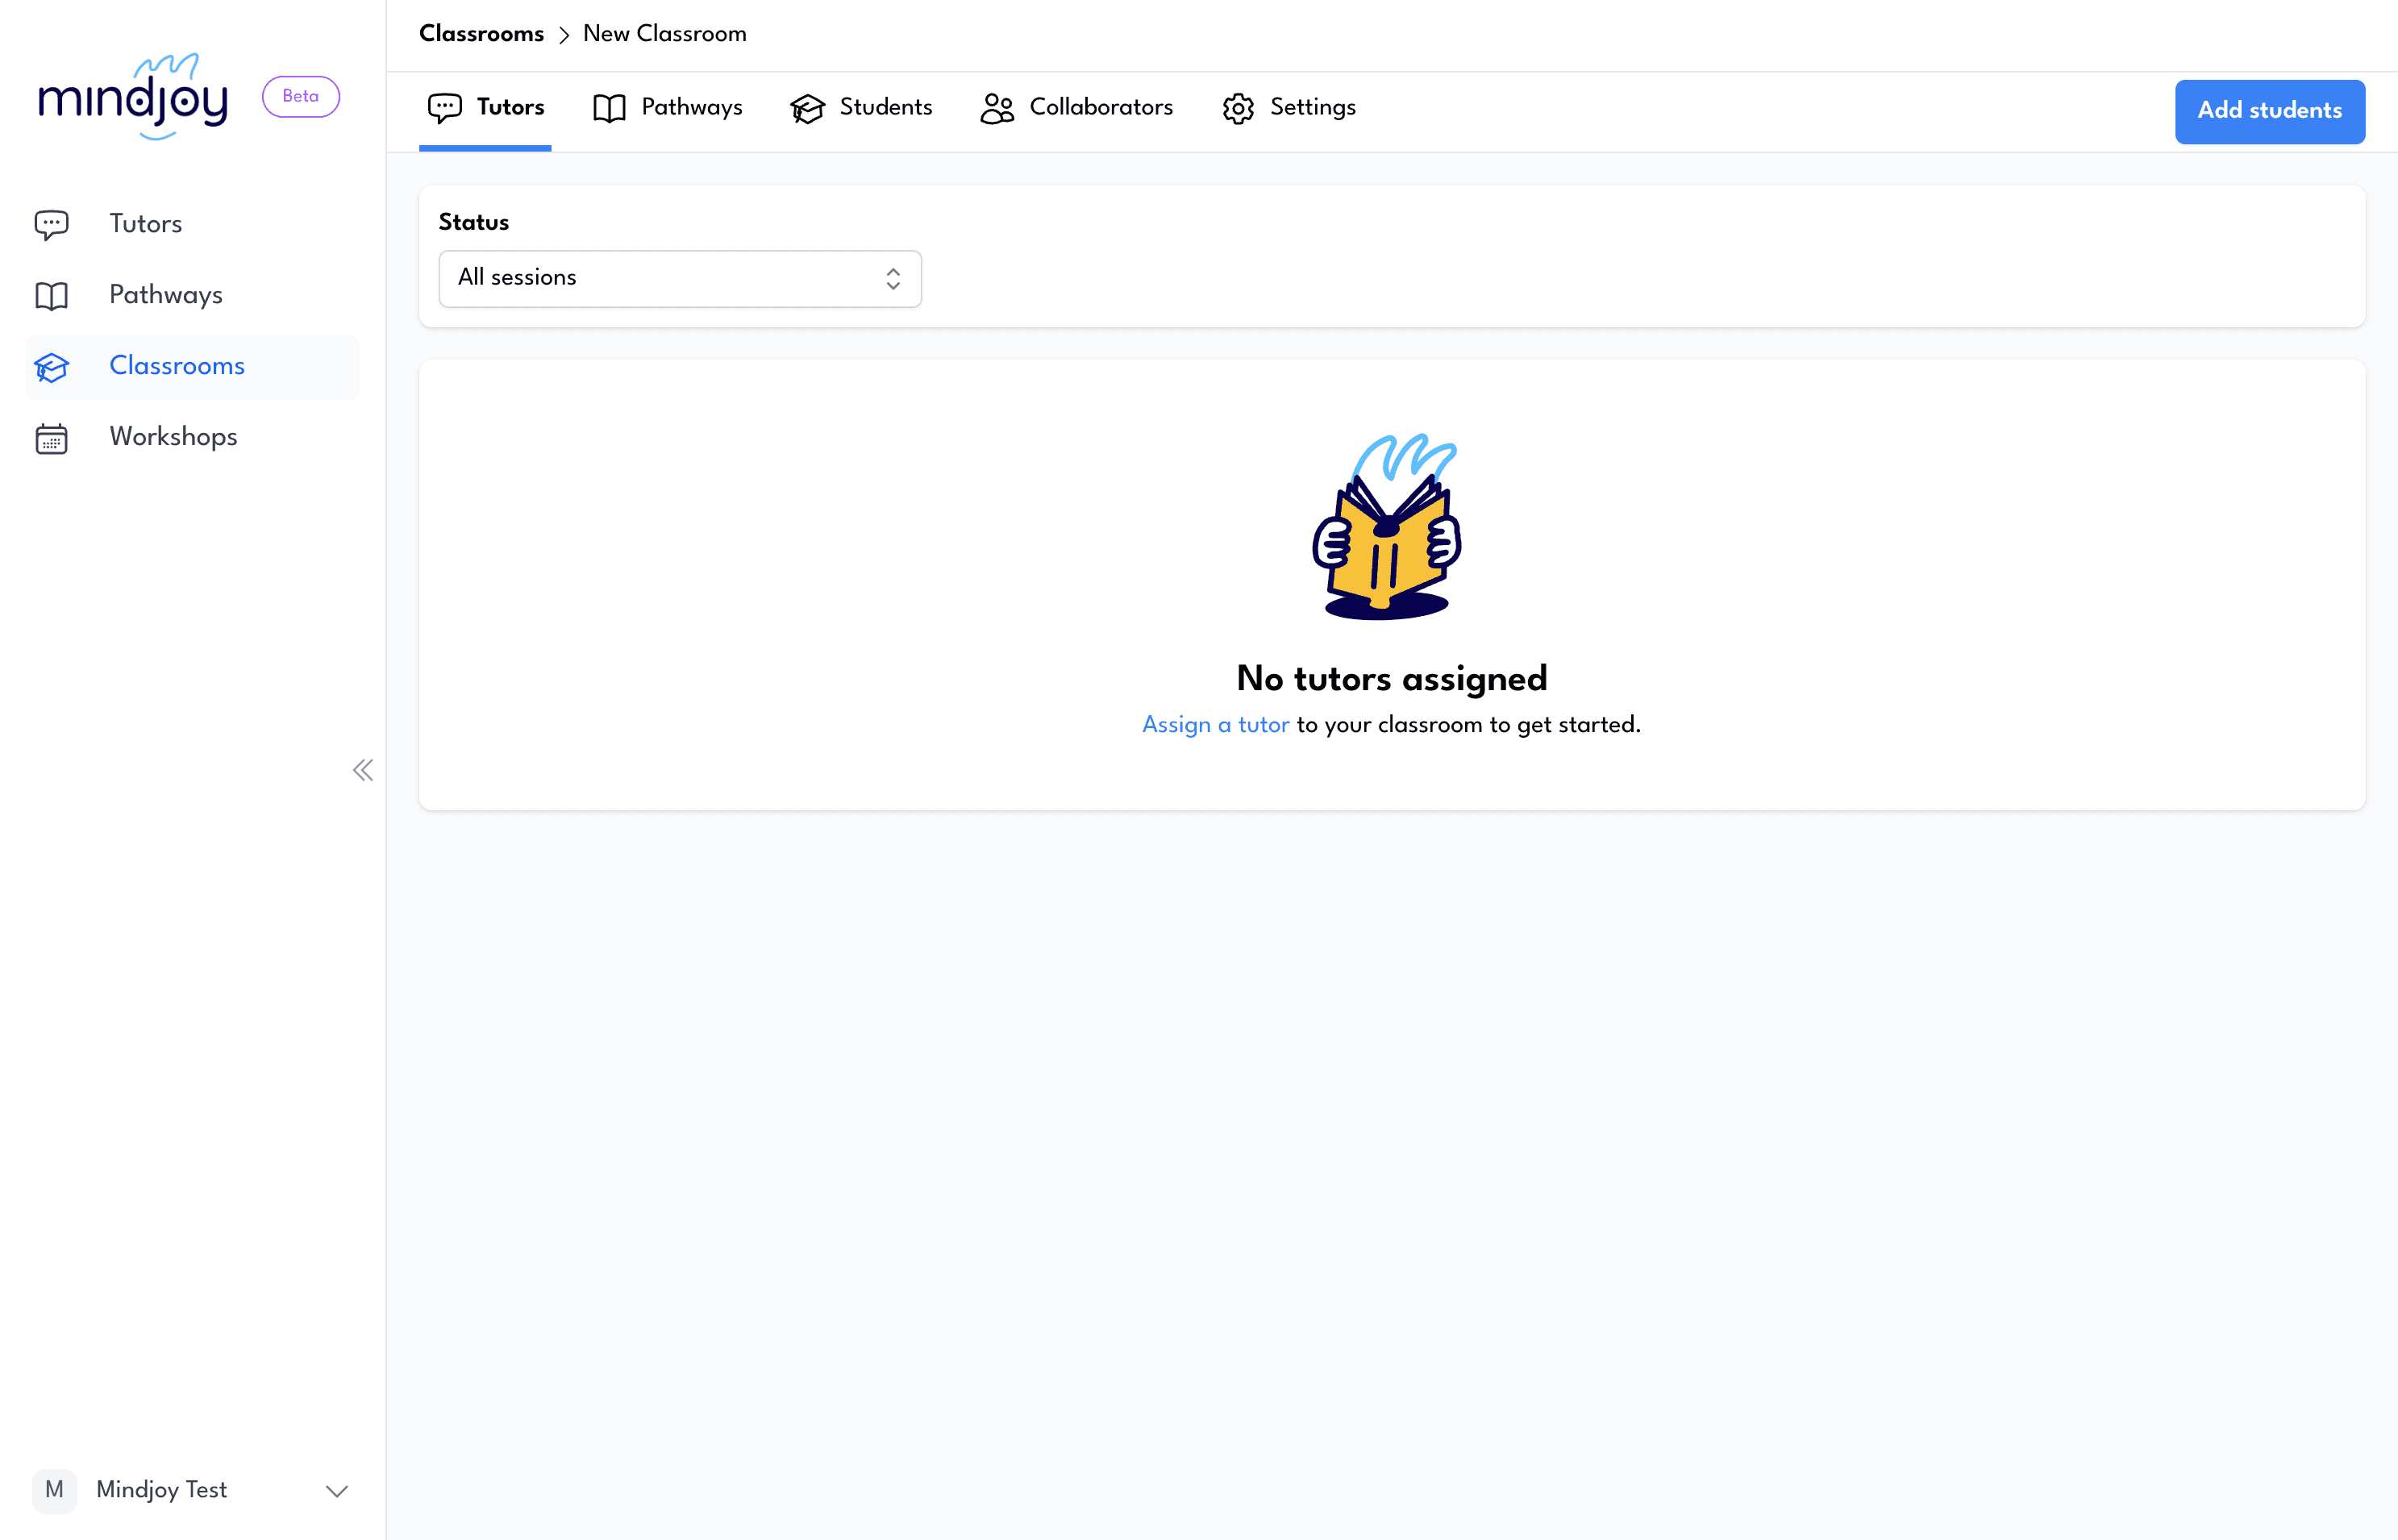Open Tutors from the sidebar speech-bubble icon

pyautogui.click(x=52, y=224)
